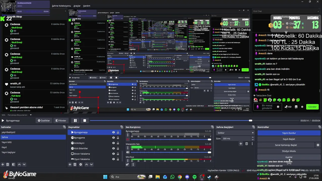
Task: Undock the Sahneler panel
Action: tap(64, 127)
